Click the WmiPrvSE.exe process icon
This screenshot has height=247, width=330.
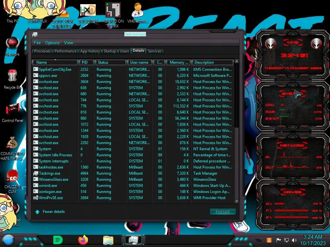(x=35, y=198)
